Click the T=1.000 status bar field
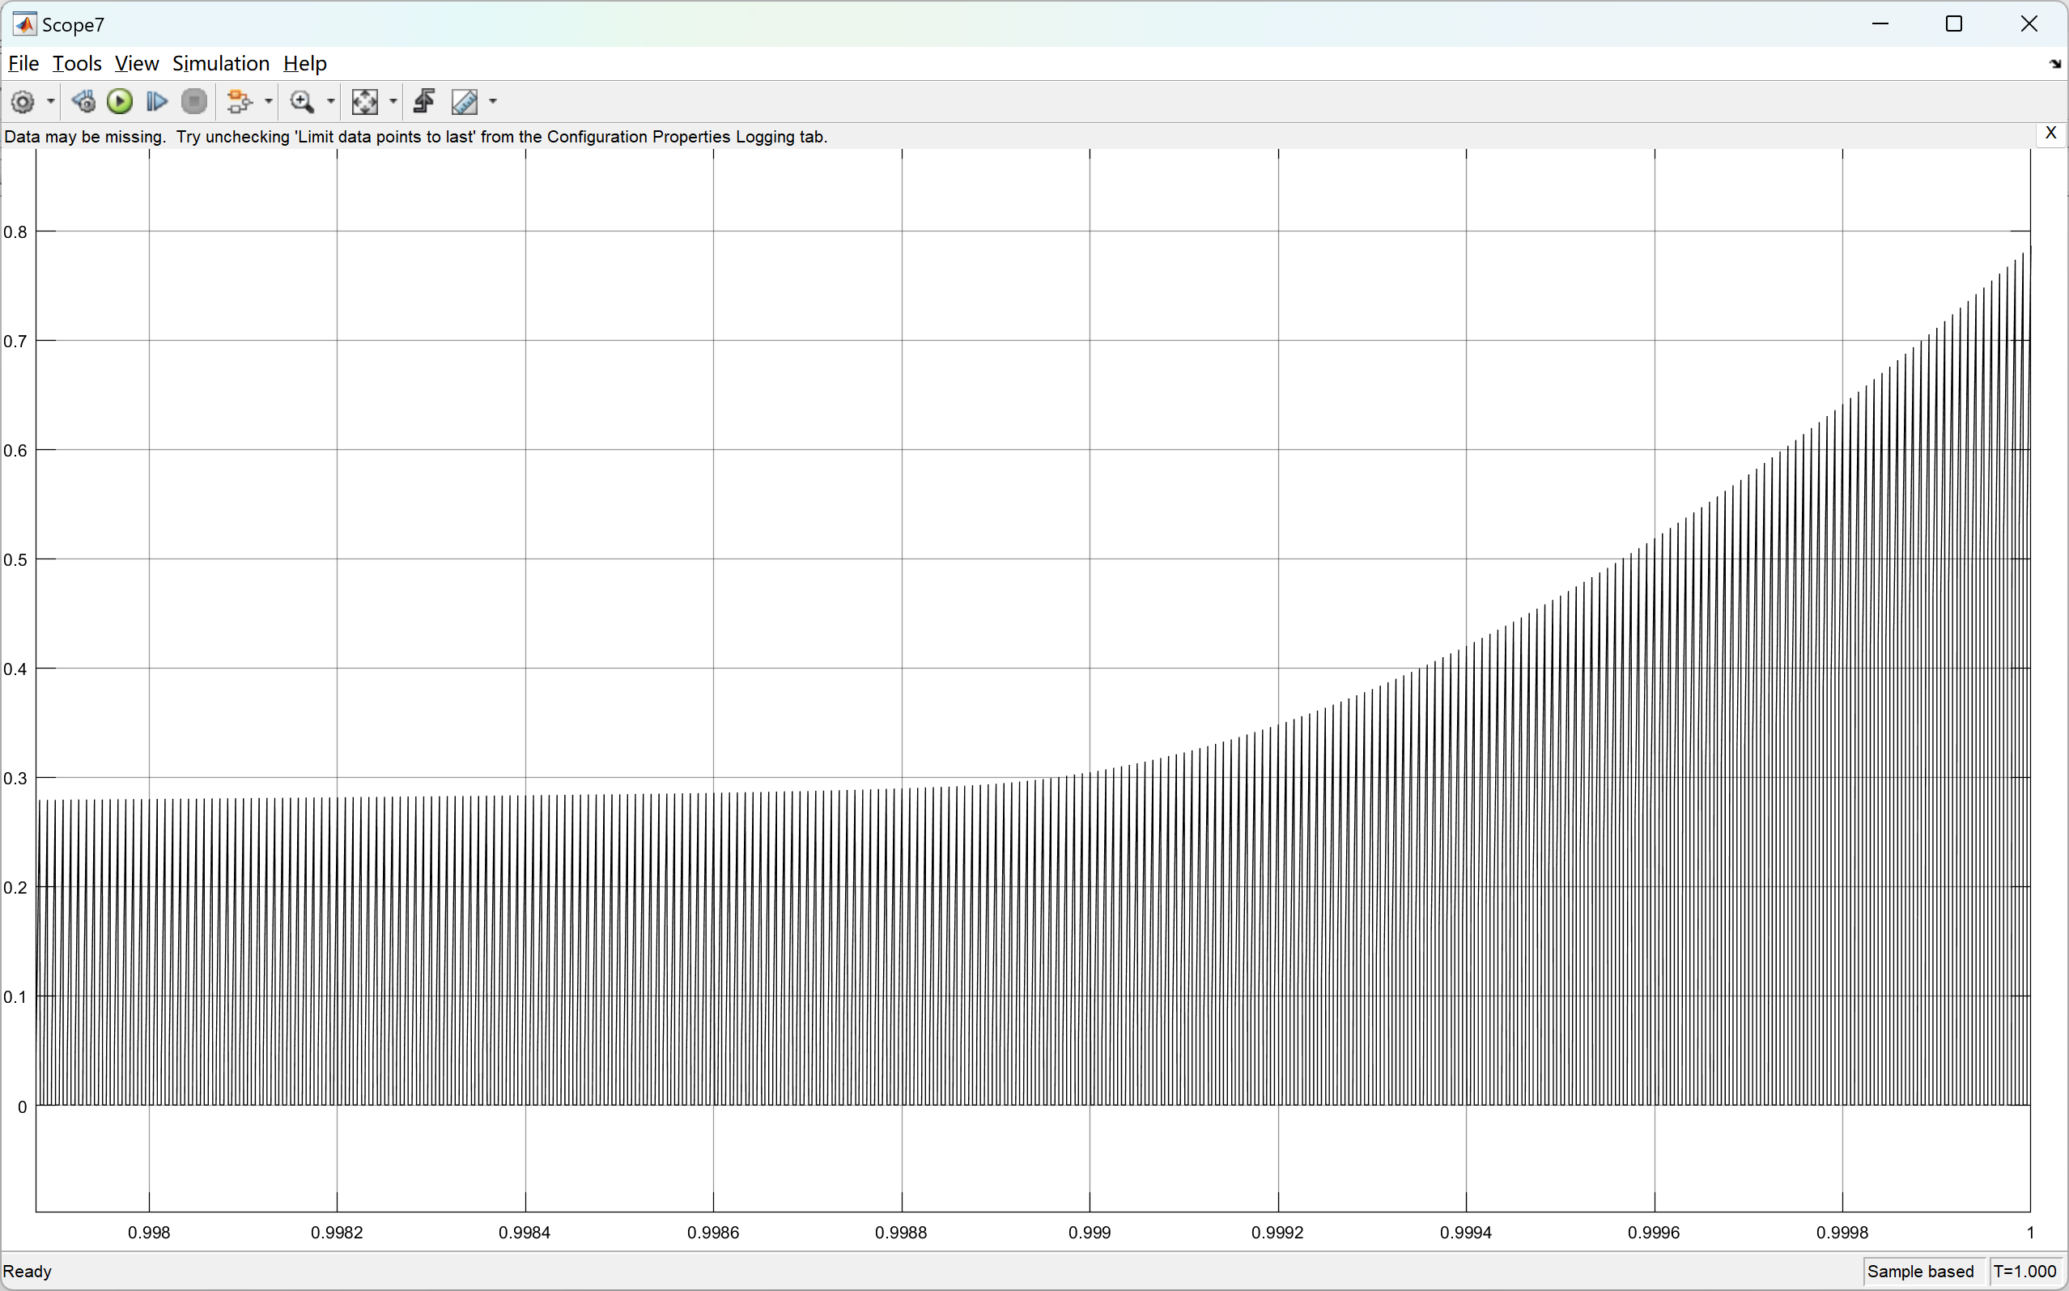The image size is (2069, 1291). (2024, 1271)
